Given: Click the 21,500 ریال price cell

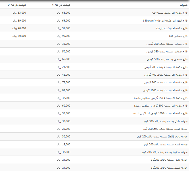Looking at the screenshot, I should pos(63,67).
